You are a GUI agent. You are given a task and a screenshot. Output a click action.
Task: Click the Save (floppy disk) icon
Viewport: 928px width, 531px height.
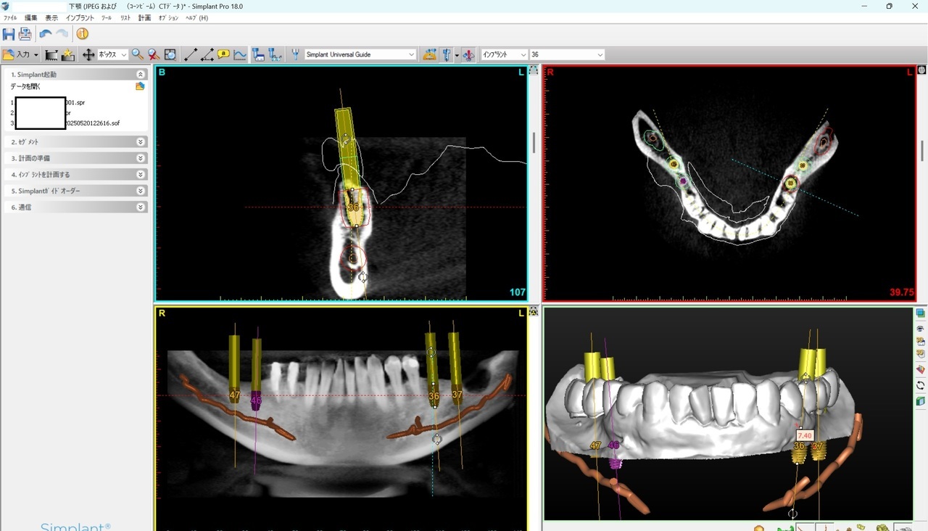9,34
